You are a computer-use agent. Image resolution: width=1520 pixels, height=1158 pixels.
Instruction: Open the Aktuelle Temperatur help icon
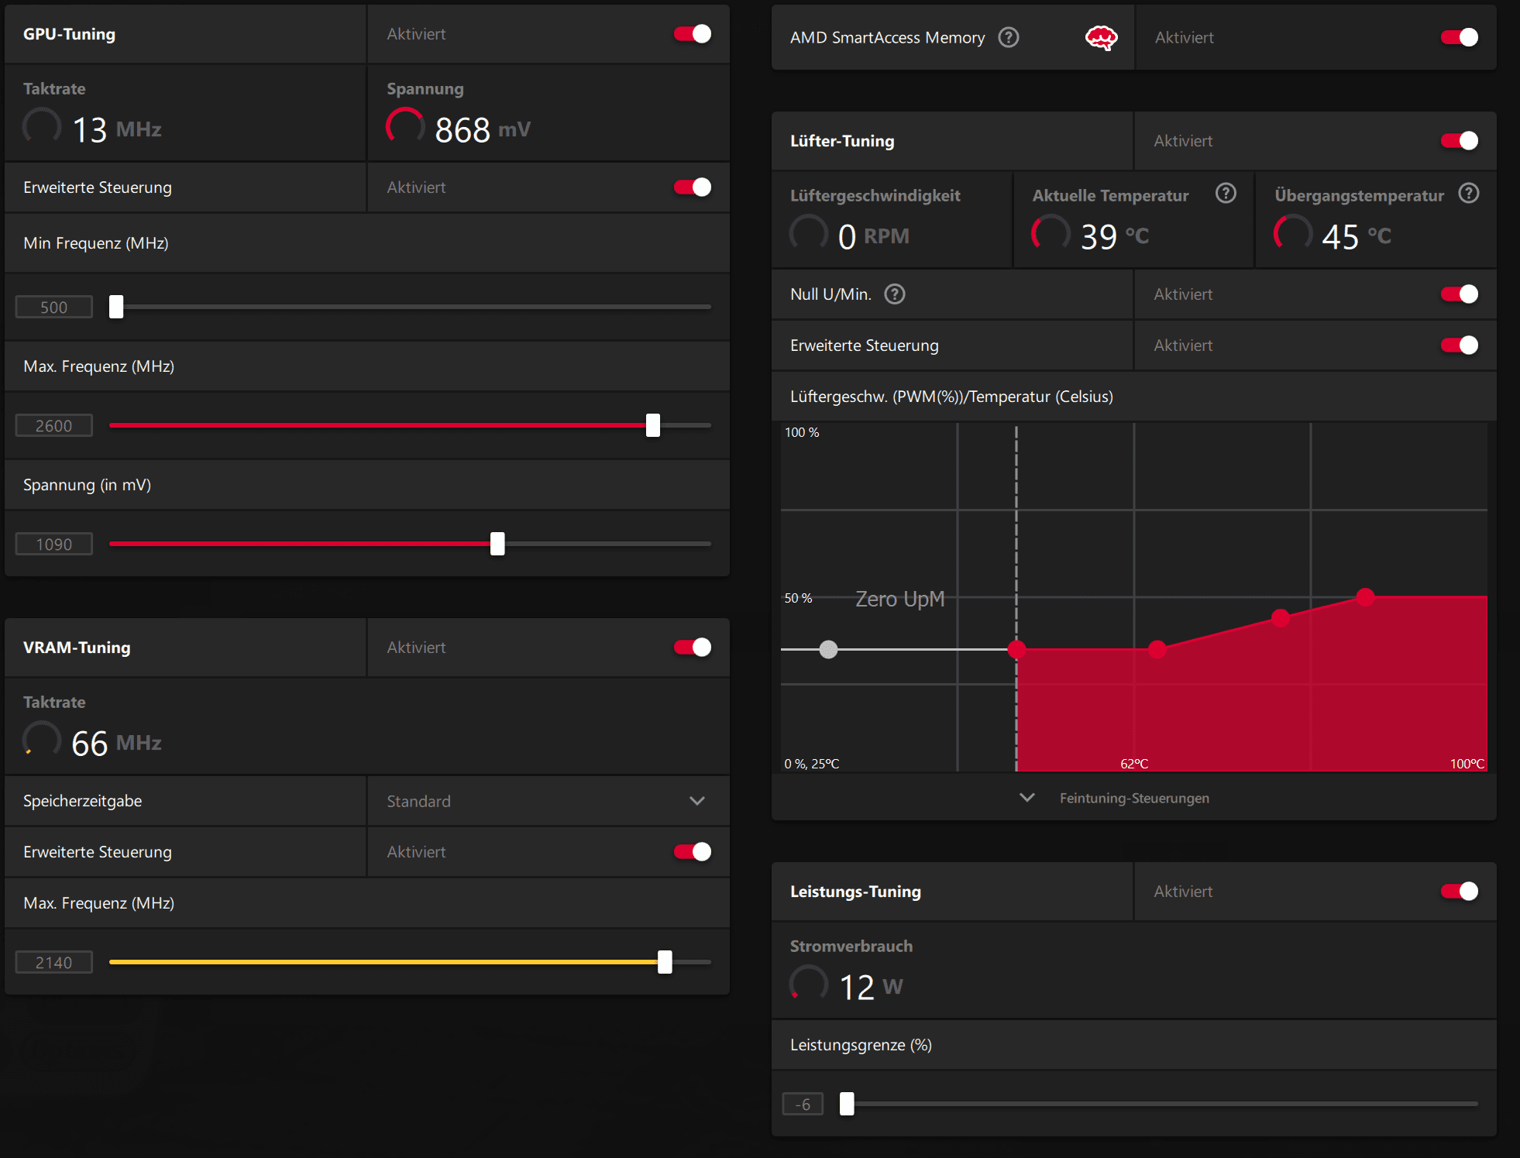(1226, 193)
